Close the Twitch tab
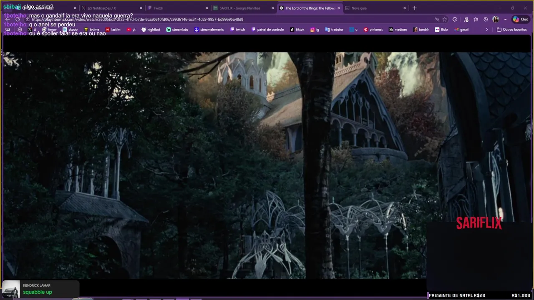The image size is (534, 300). (x=207, y=8)
